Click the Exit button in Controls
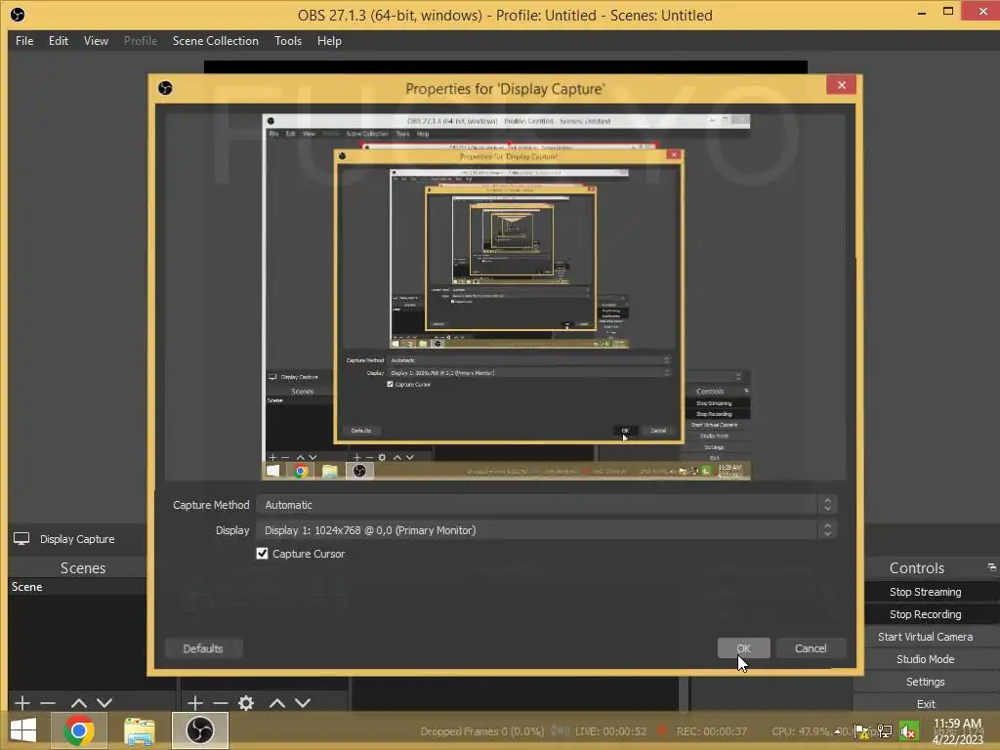The height and width of the screenshot is (750, 1000). coord(926,704)
